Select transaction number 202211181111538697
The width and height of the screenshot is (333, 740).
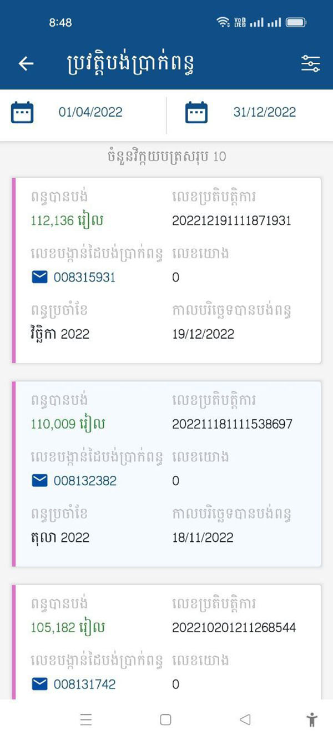click(232, 424)
